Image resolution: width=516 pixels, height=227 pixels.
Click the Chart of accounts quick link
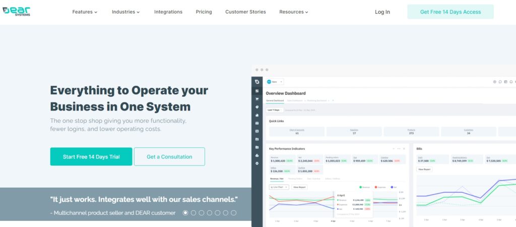coord(297,132)
